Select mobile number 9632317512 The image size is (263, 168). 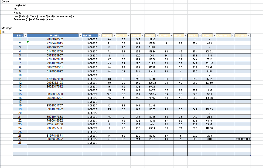click(54, 86)
